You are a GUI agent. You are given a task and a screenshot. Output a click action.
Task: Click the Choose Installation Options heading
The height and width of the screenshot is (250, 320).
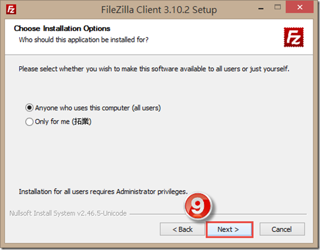(x=62, y=28)
